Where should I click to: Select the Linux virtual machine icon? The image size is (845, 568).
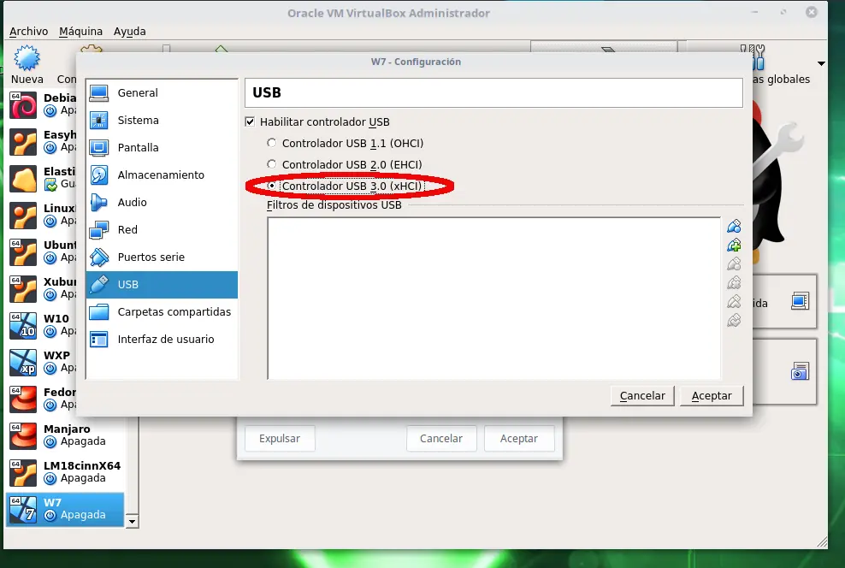(x=23, y=215)
